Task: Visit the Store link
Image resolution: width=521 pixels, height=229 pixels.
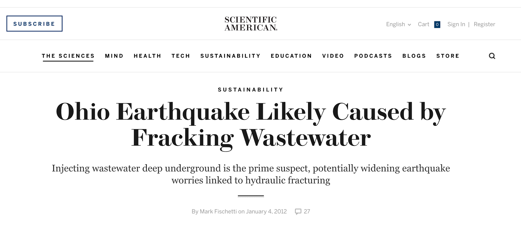Action: 448,56
